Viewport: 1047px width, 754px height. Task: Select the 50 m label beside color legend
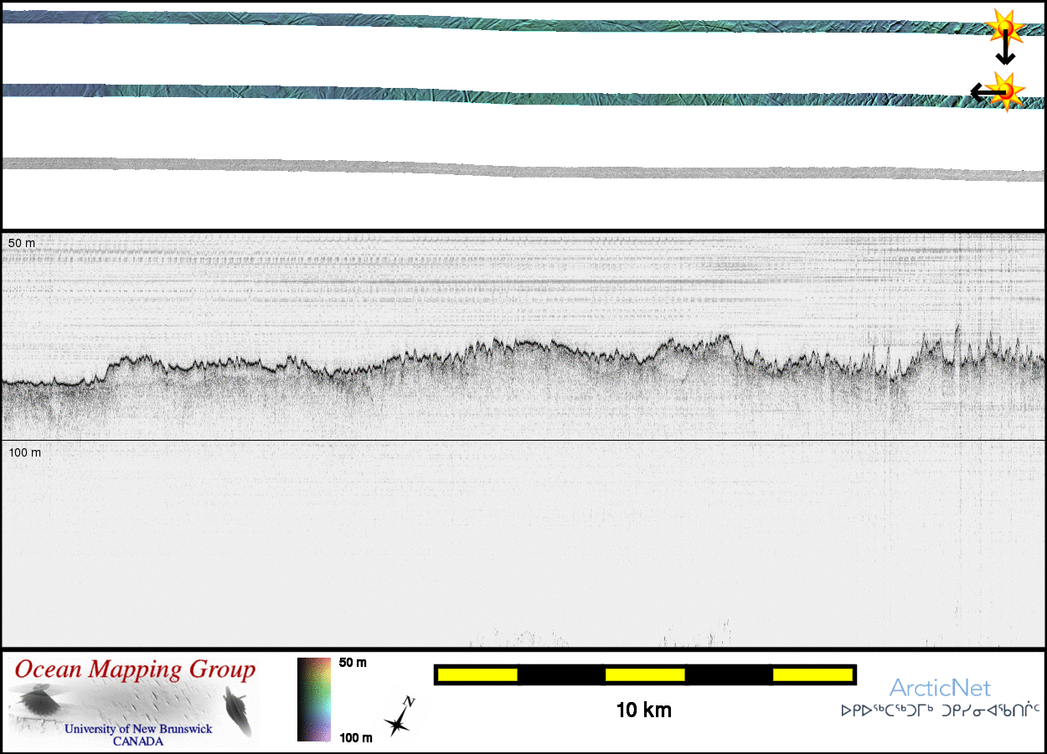353,663
